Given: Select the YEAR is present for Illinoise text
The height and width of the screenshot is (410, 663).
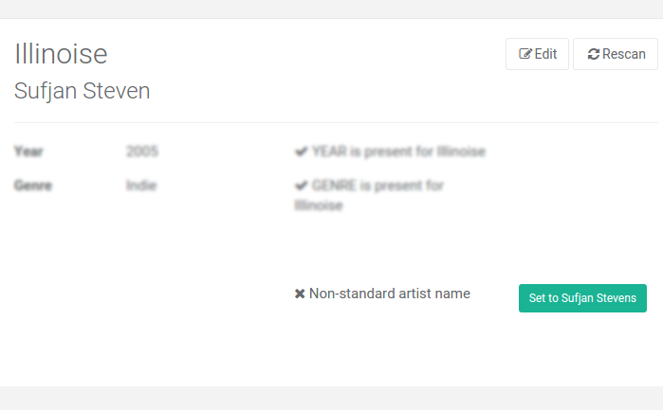Looking at the screenshot, I should (398, 152).
